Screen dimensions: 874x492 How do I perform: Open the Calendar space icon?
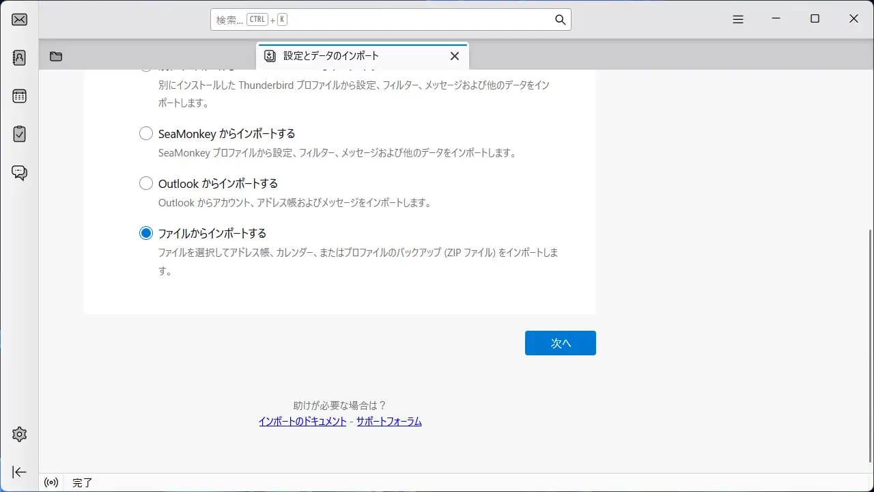pyautogui.click(x=20, y=96)
